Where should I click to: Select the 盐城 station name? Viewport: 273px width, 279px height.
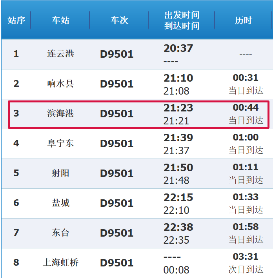pyautogui.click(x=60, y=203)
